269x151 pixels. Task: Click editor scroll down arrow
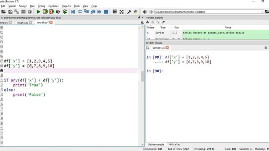[x=142, y=145]
